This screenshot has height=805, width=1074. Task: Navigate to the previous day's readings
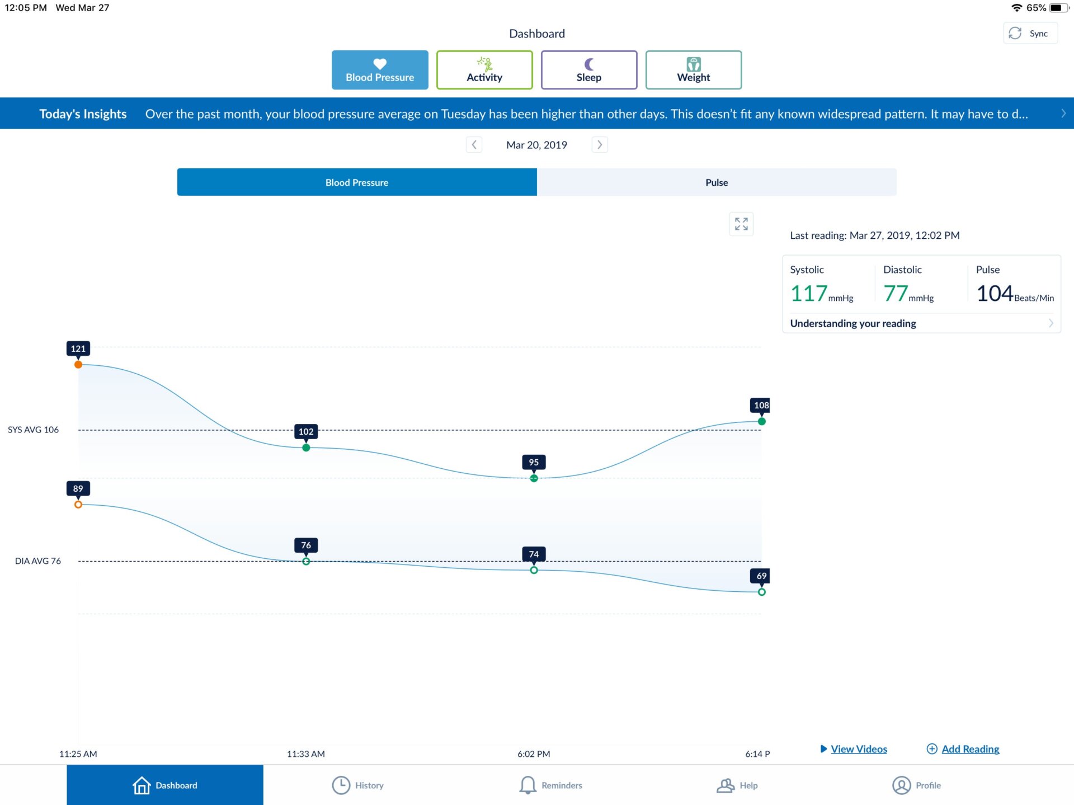click(x=474, y=144)
